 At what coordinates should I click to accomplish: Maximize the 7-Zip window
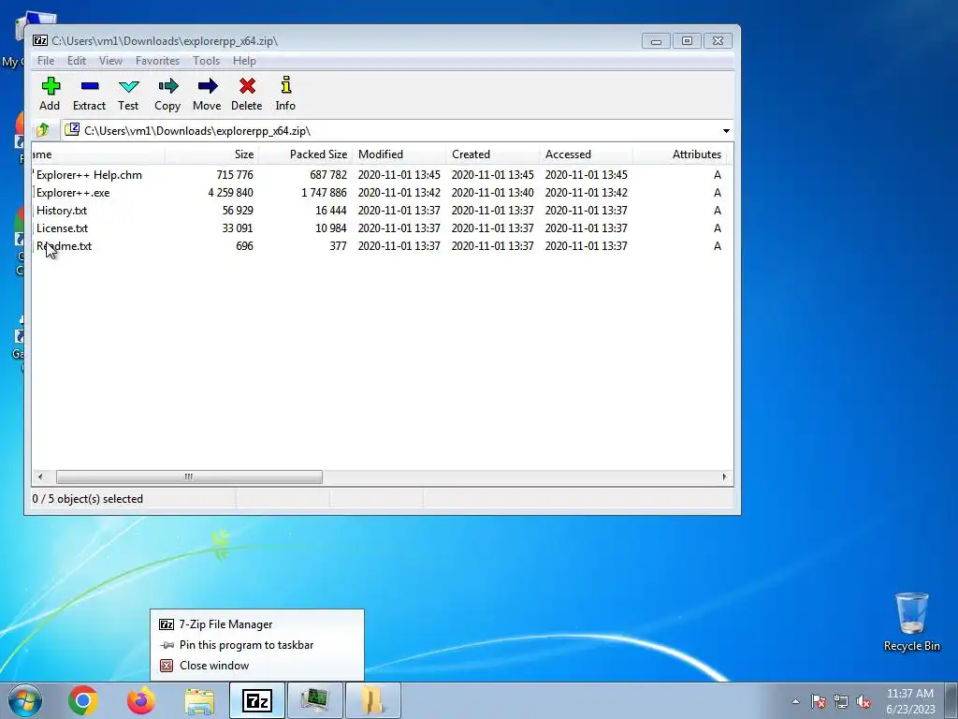click(x=687, y=41)
